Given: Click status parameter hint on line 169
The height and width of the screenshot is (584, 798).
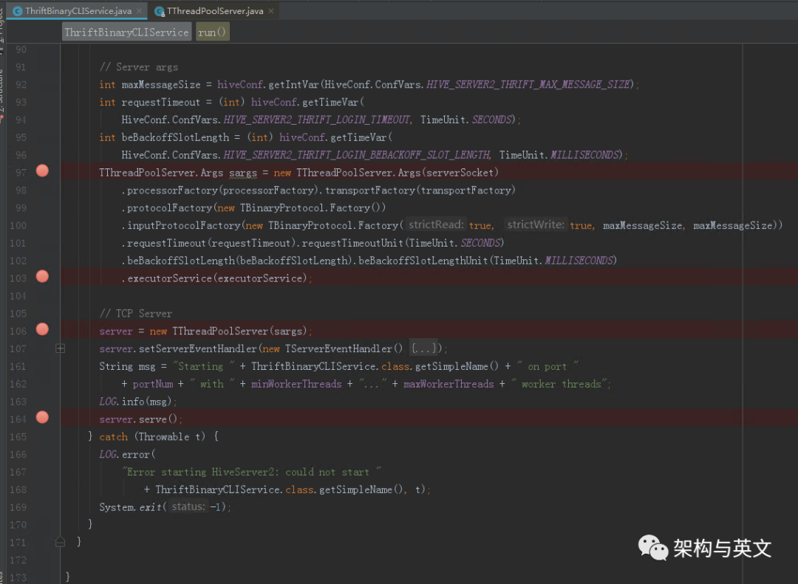Looking at the screenshot, I should [188, 506].
